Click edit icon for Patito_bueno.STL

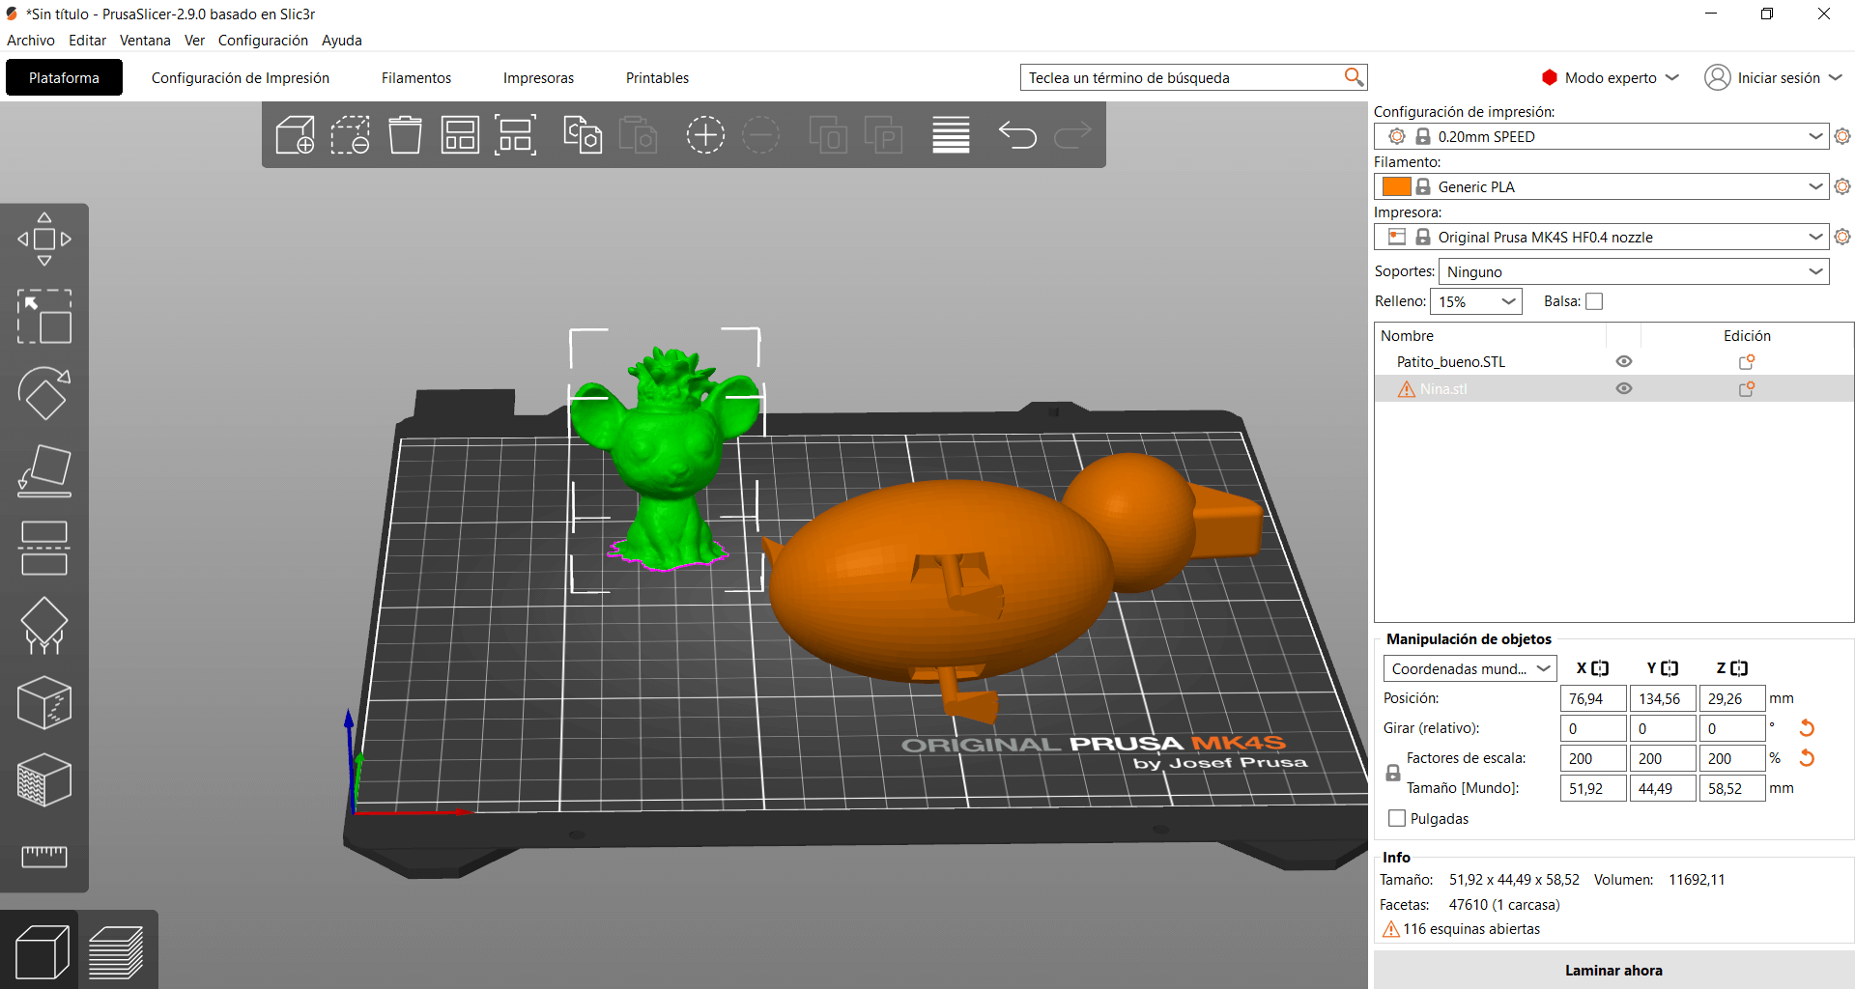1747,362
